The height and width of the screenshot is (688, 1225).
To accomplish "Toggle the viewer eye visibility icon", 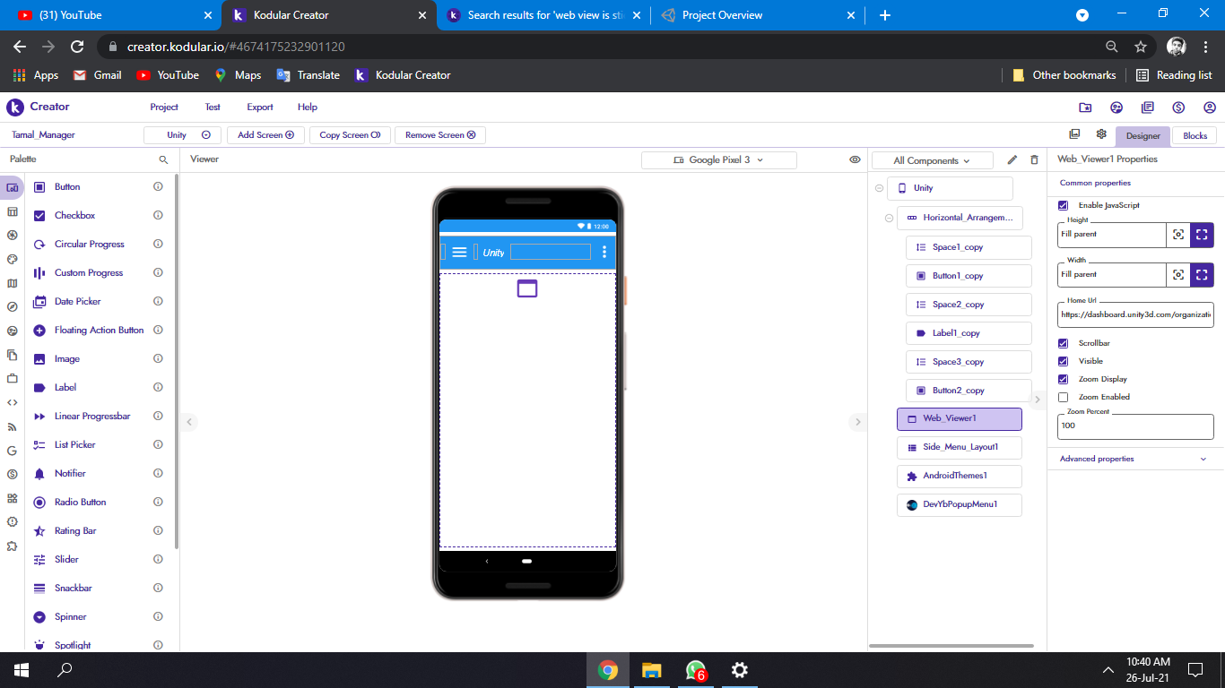I will 855,159.
